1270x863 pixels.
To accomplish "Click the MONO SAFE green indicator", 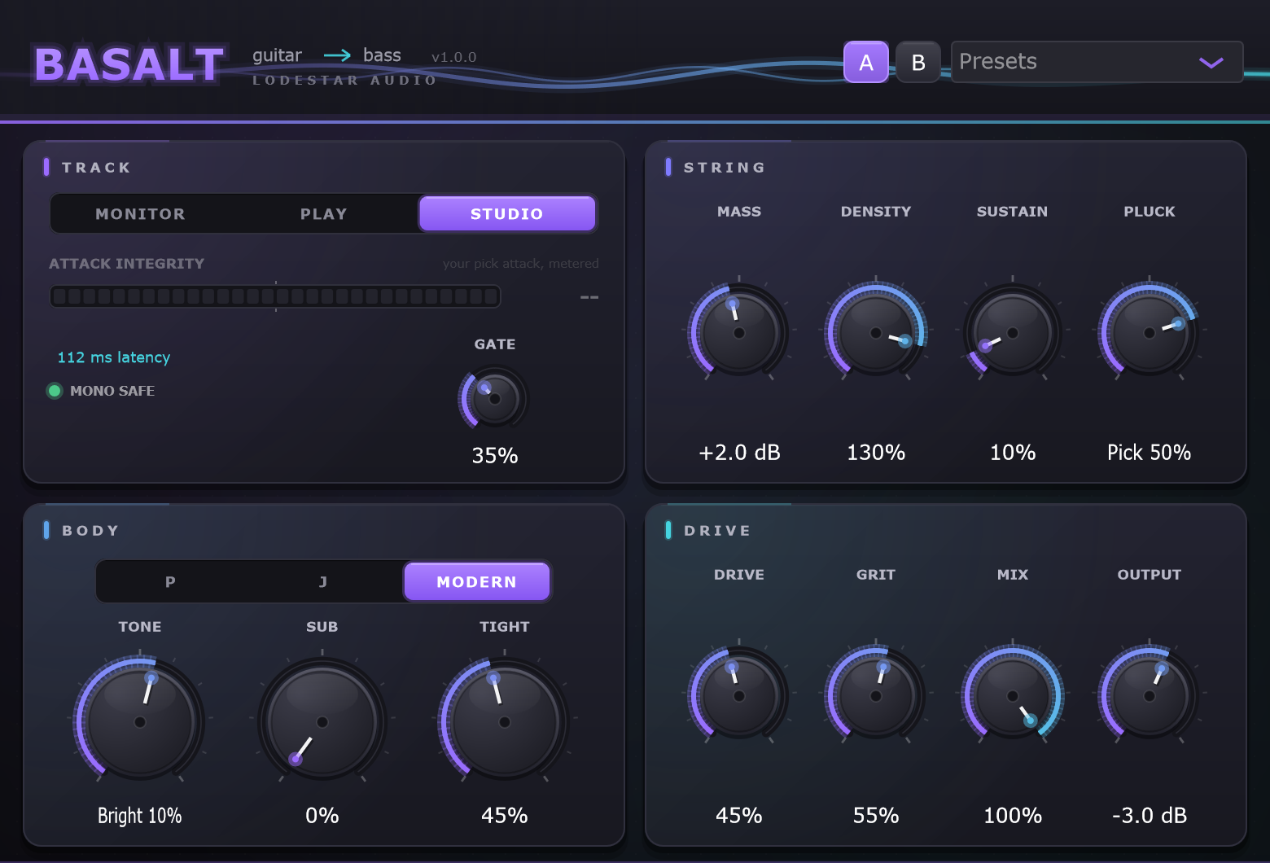I will (55, 391).
